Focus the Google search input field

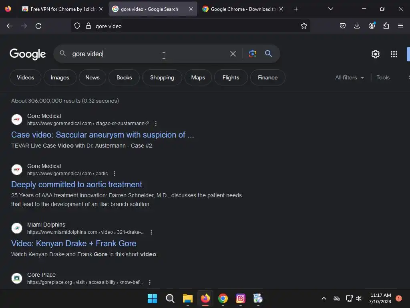[x=149, y=54]
